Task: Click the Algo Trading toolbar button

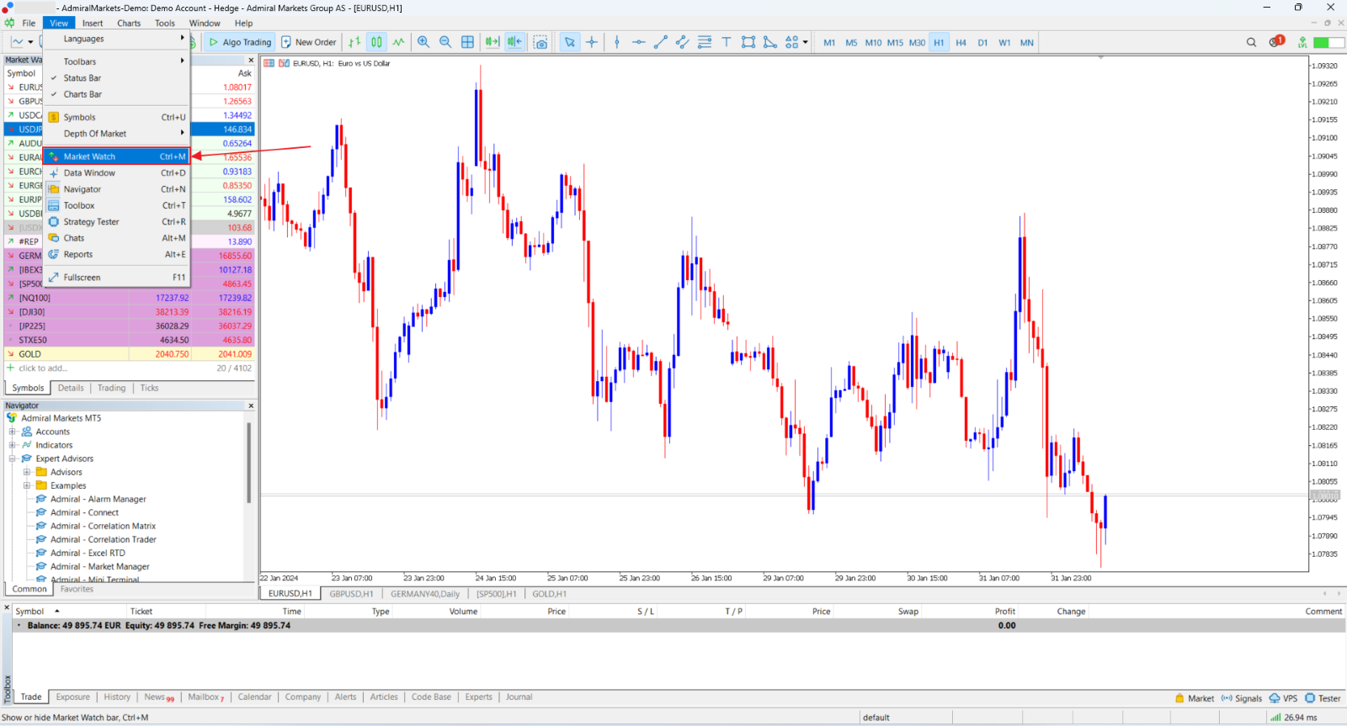Action: pos(240,42)
